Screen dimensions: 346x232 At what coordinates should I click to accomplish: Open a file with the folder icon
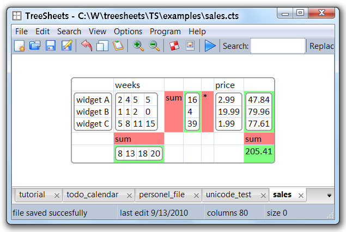pos(35,46)
